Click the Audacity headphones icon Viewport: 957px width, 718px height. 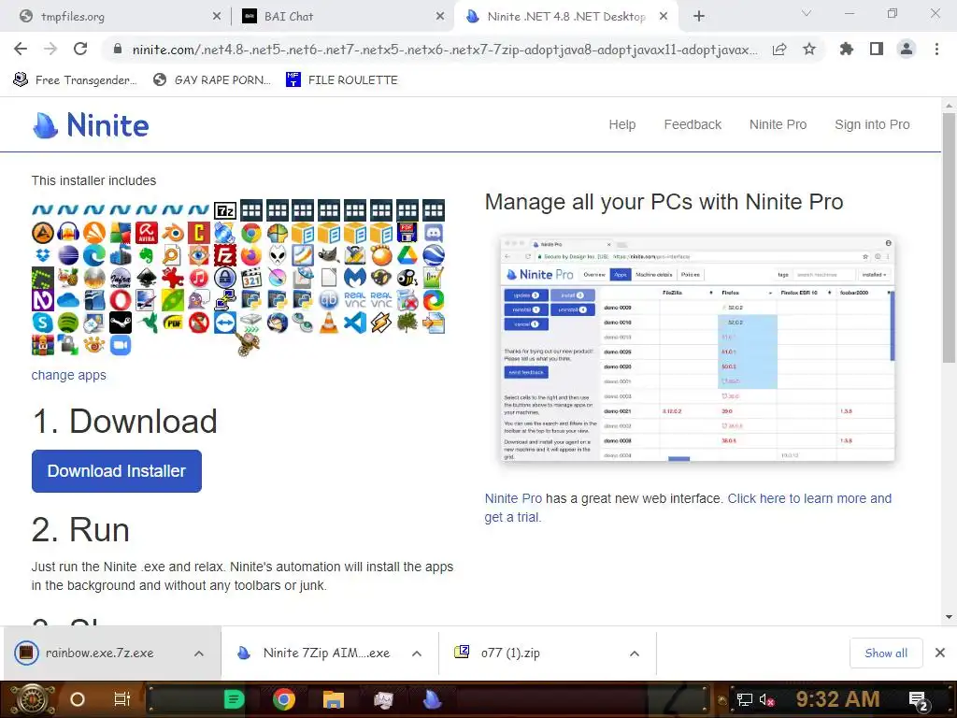68,233
